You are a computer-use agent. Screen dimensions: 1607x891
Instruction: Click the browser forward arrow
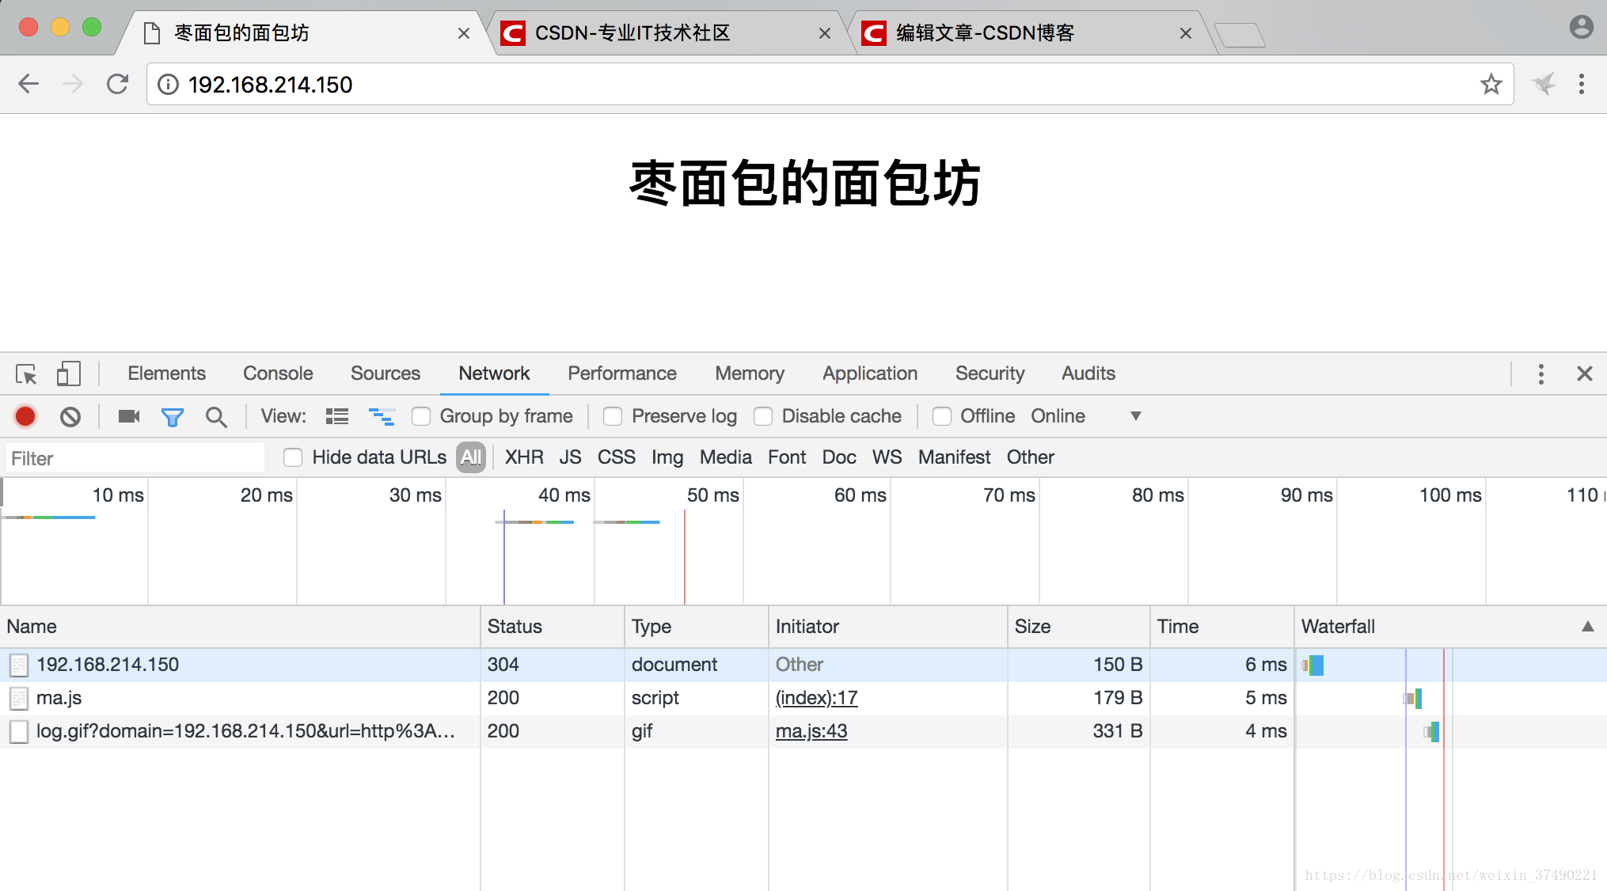[73, 84]
